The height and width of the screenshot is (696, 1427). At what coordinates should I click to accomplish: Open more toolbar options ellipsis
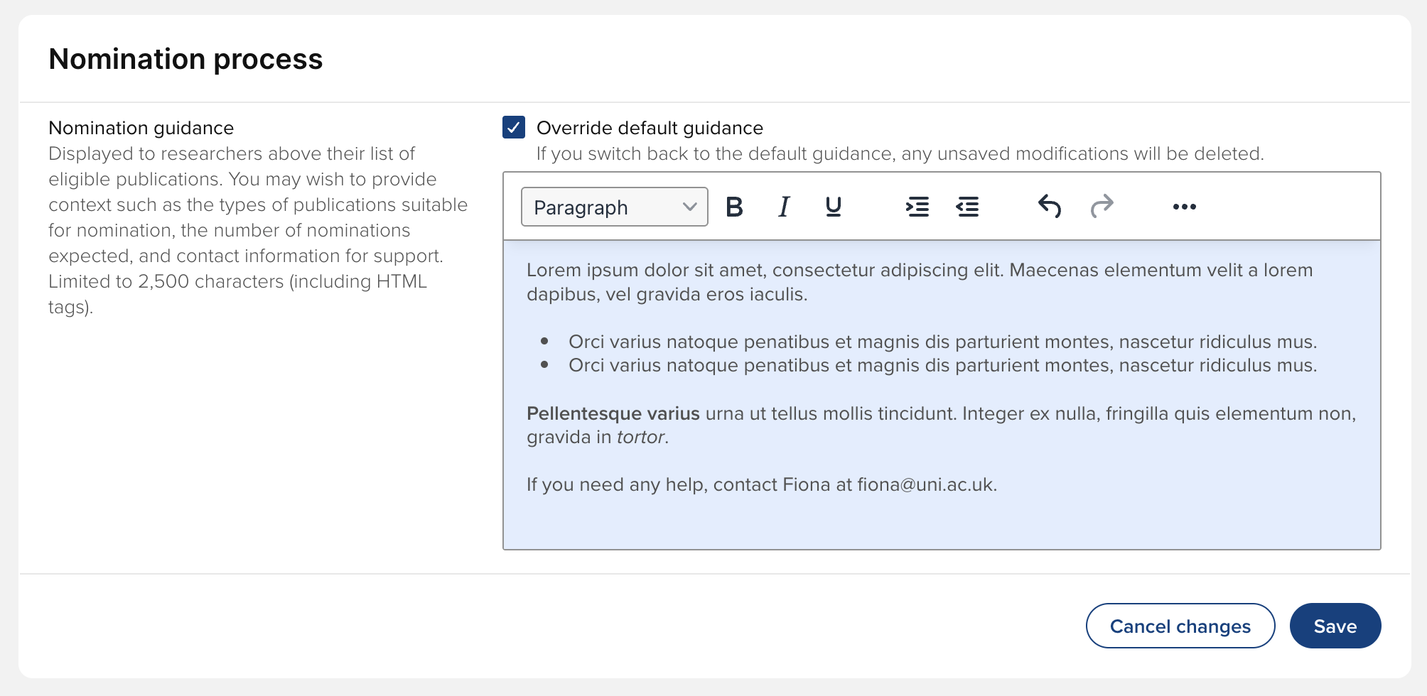pos(1185,207)
